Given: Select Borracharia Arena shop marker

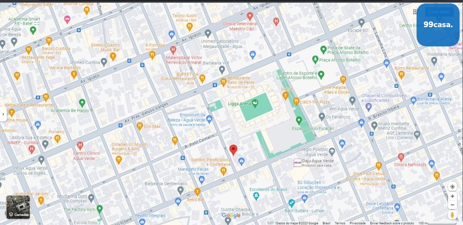Looking at the screenshot, I should (x=413, y=100).
